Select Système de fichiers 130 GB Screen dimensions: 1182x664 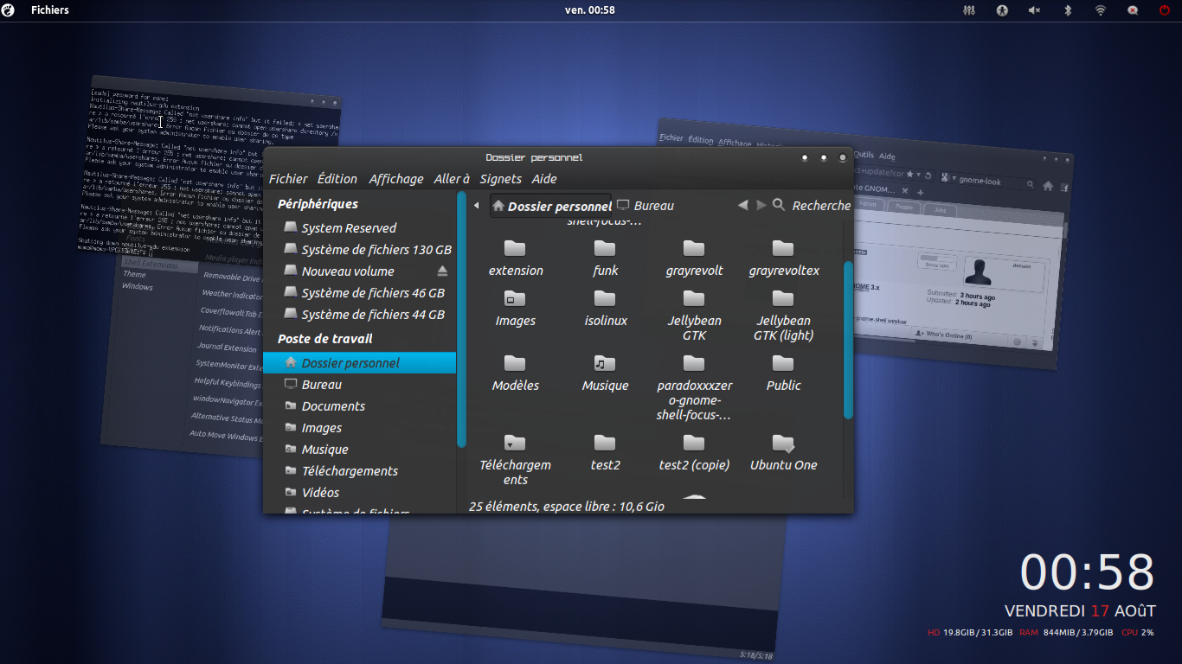pos(359,250)
